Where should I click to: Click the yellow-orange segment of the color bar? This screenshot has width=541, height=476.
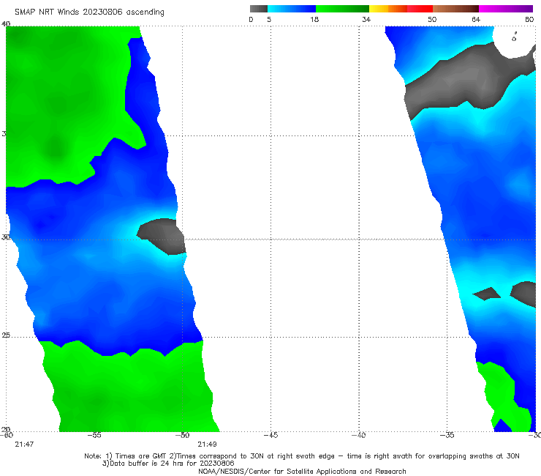tap(388, 9)
